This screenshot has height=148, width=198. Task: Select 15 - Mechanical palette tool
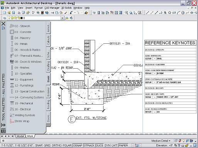(21, 103)
